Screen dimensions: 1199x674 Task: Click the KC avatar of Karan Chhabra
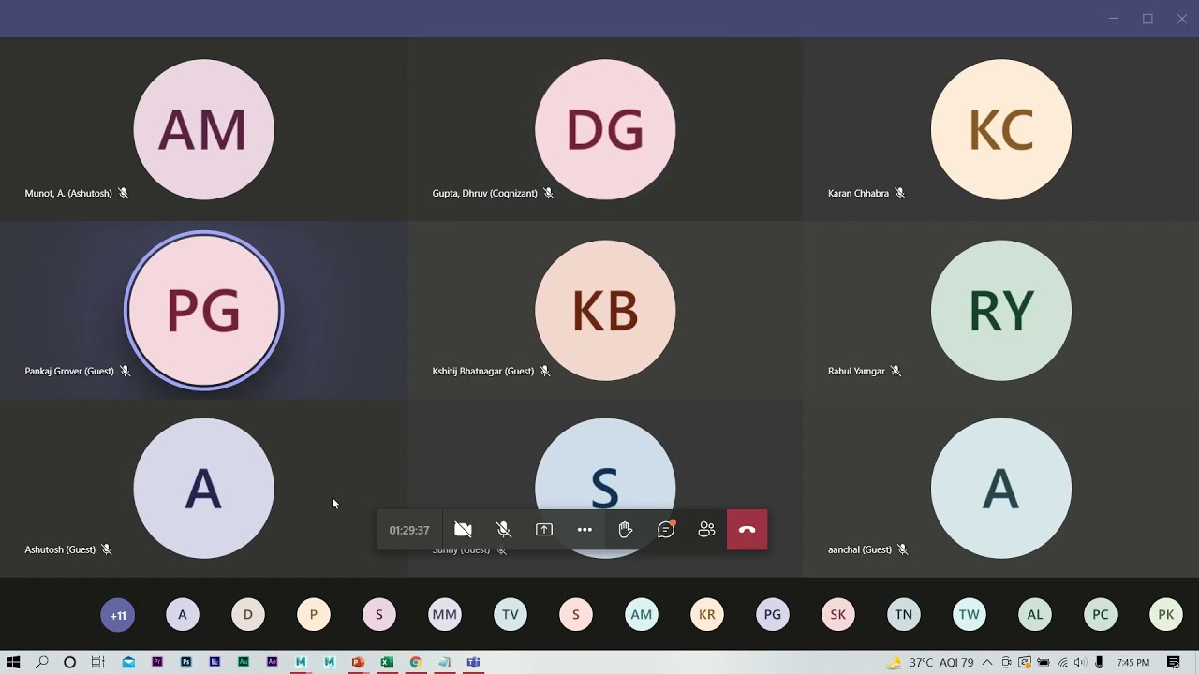(1000, 129)
